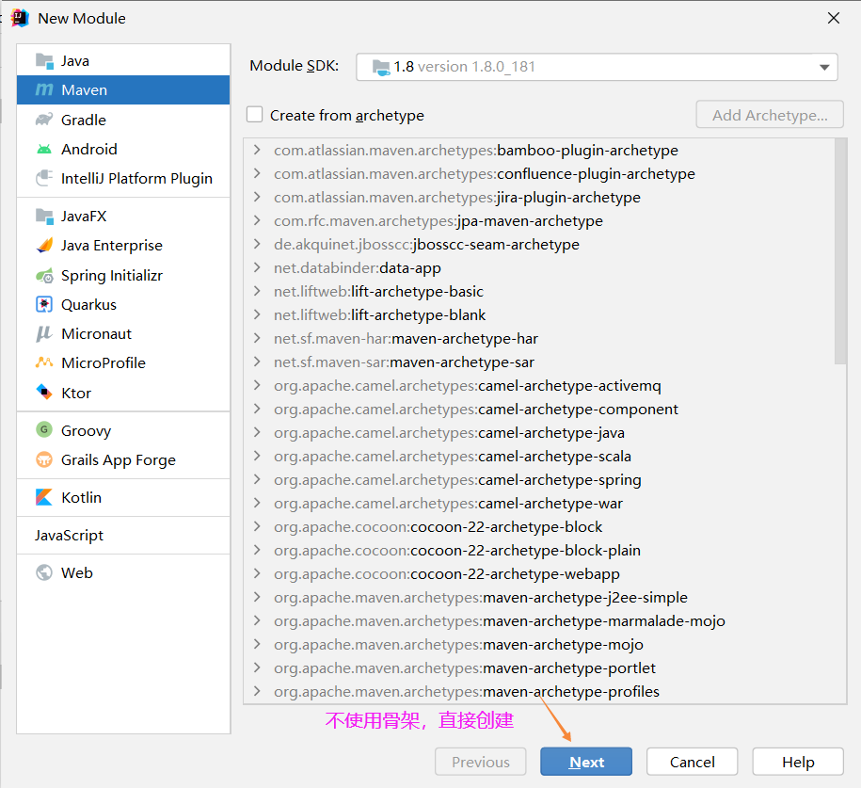Click the Ktor icon
Viewport: 861px width, 788px height.
(44, 393)
